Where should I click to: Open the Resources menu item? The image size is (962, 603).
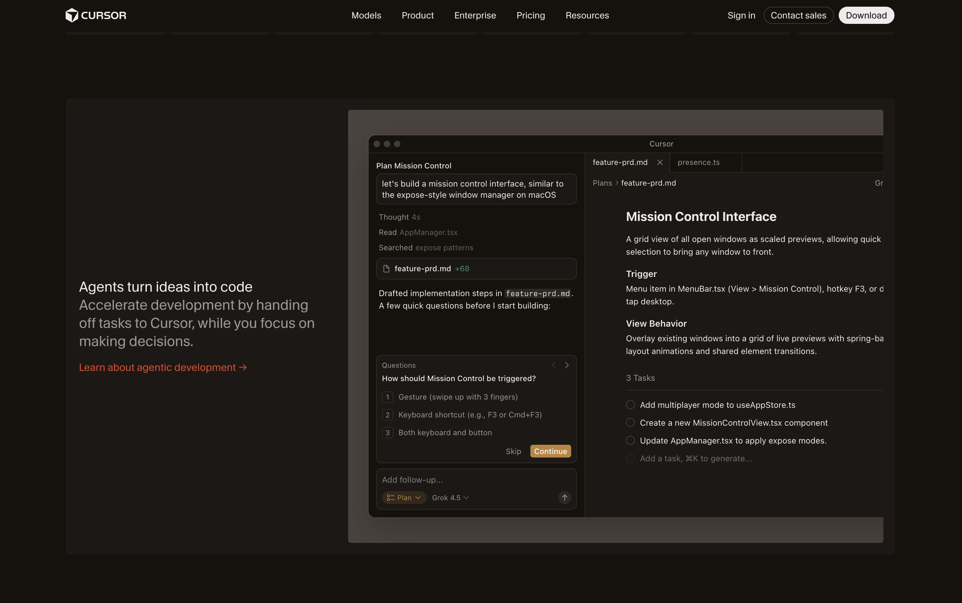587,15
